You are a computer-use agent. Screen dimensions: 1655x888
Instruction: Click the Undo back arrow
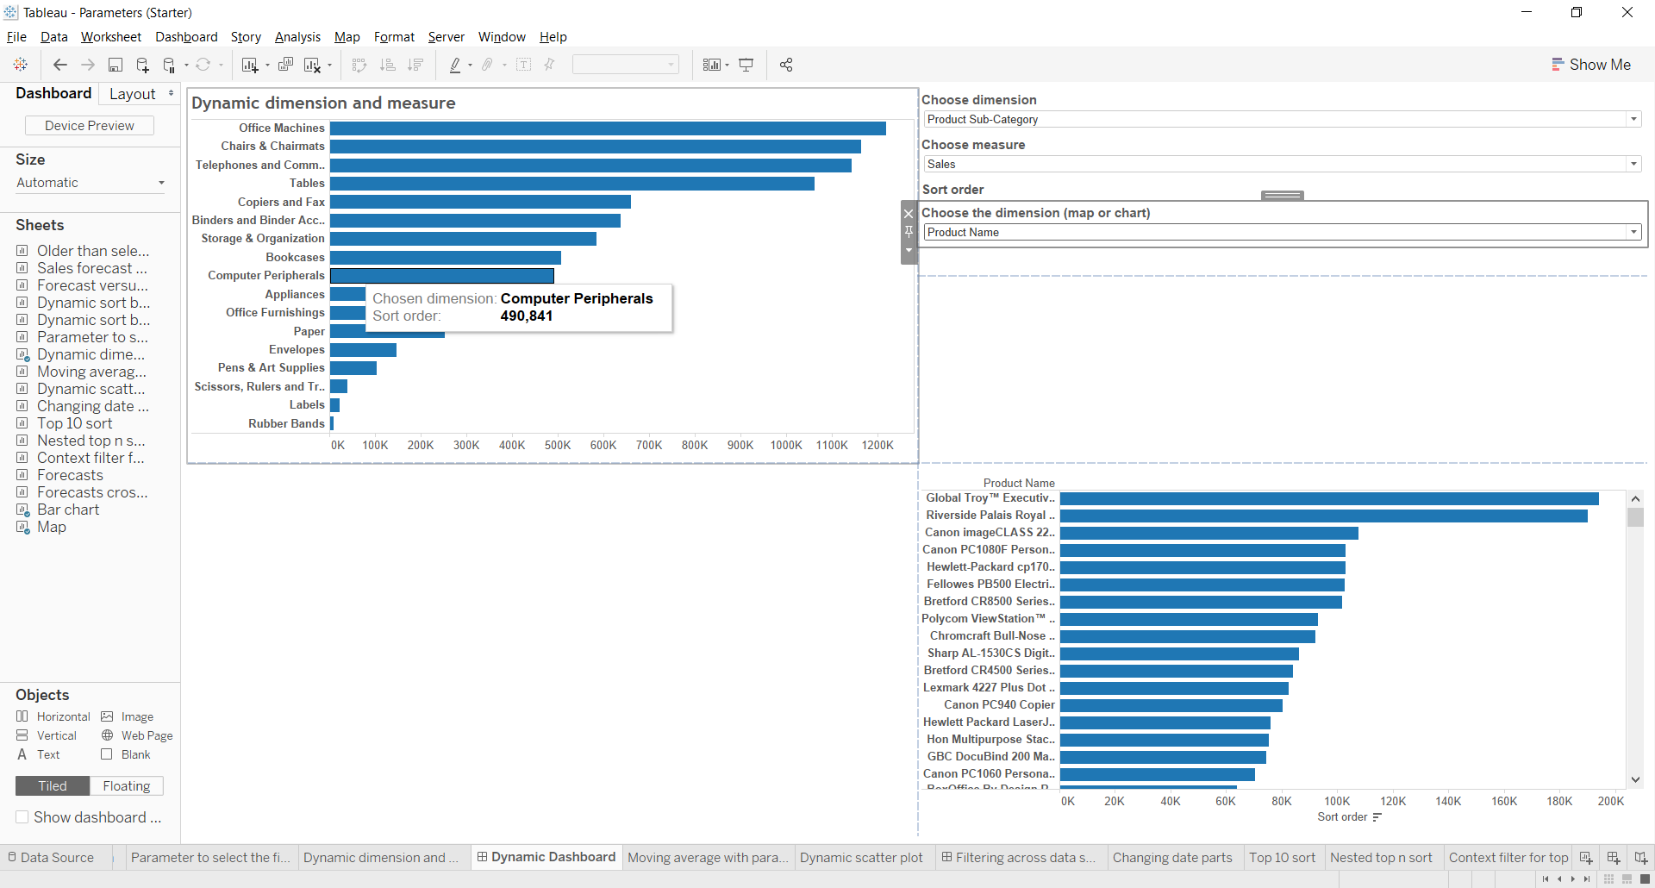point(59,65)
